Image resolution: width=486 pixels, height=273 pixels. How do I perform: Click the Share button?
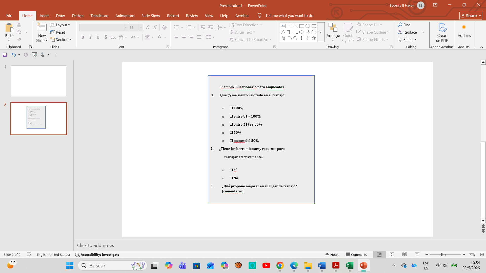click(471, 16)
